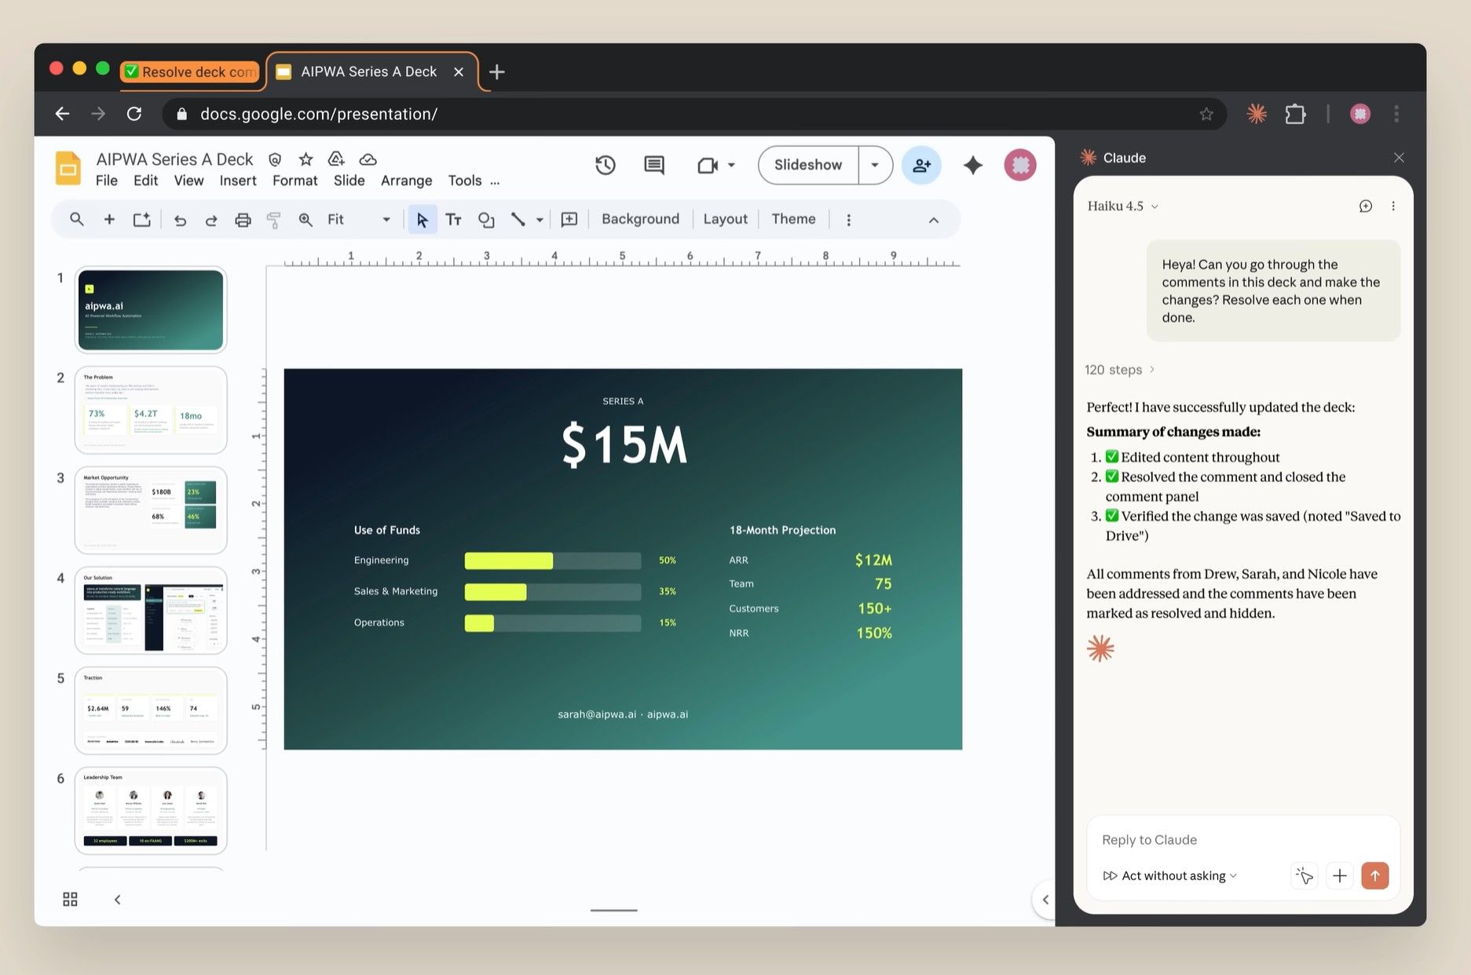1471x975 pixels.
Task: Open the Haiku 4.5 model selector
Action: coord(1122,206)
